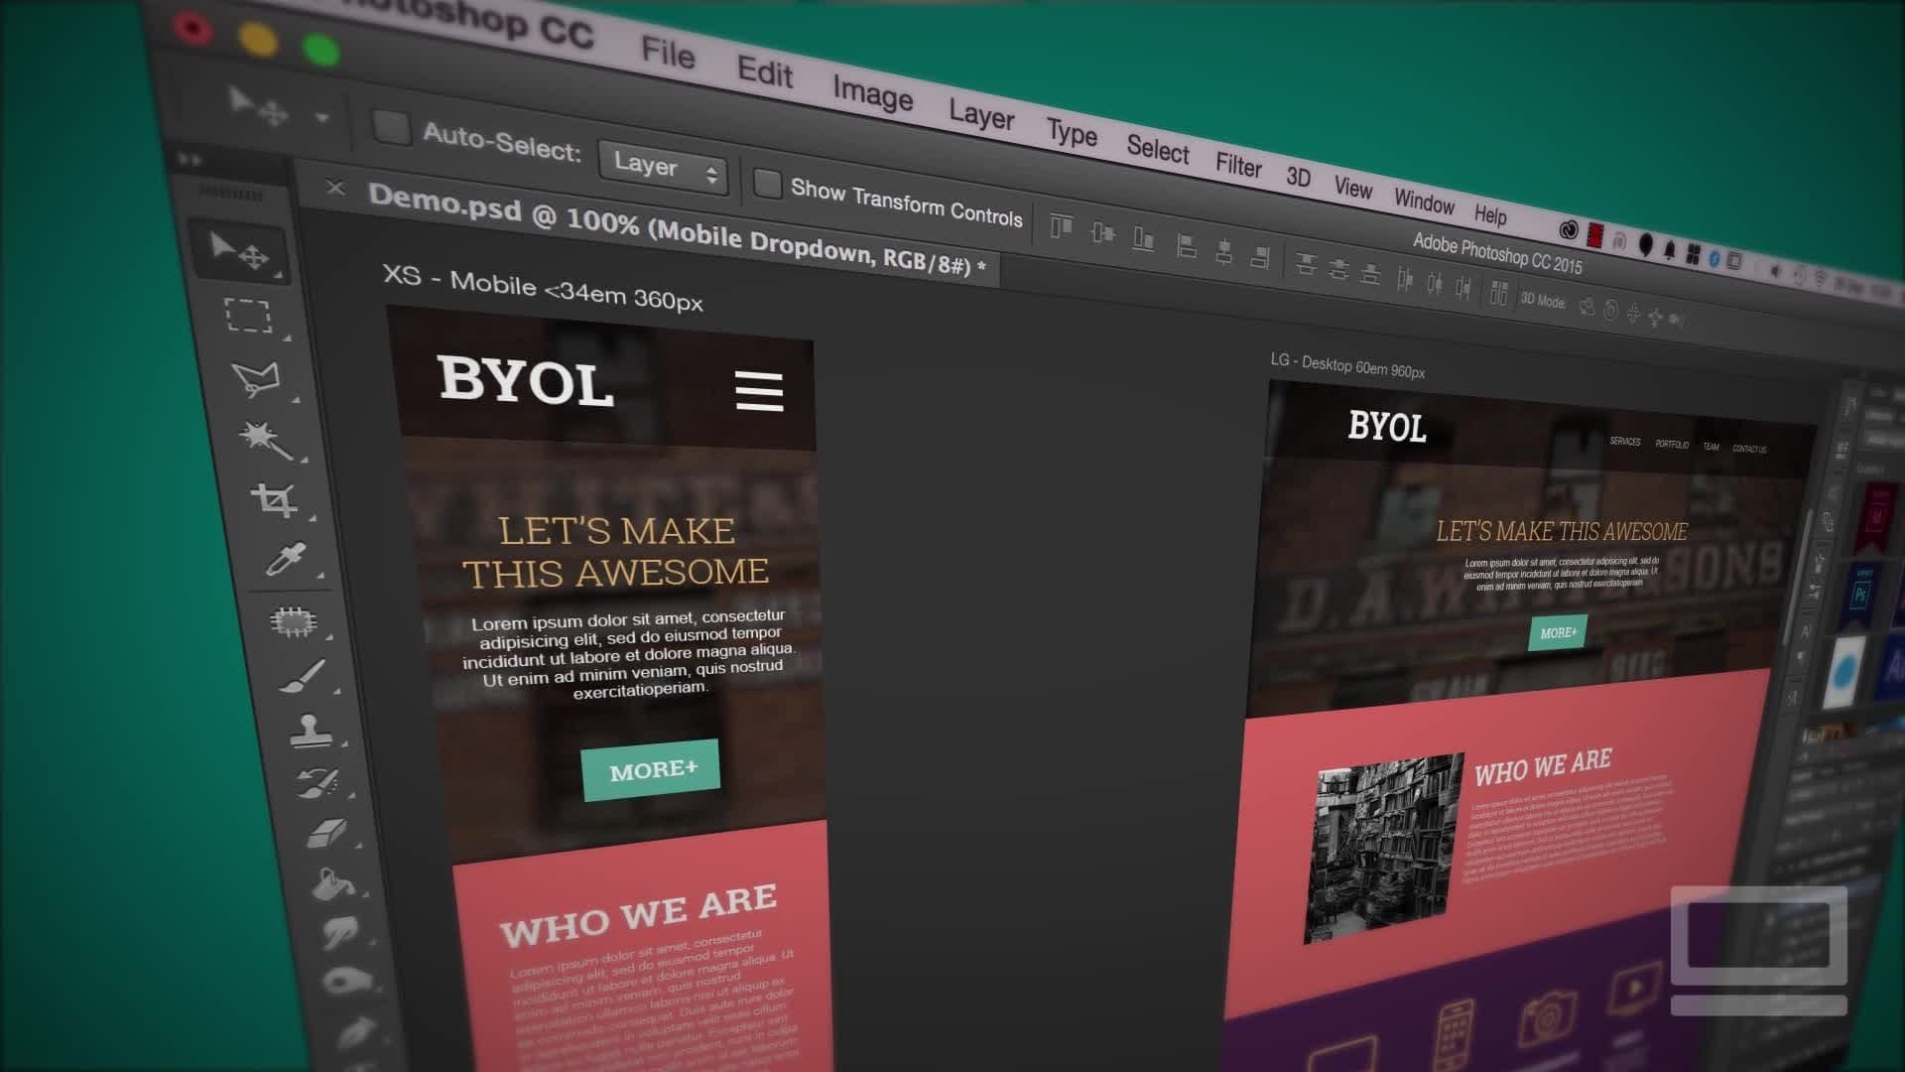Click the Distribute right edges icon

[1463, 289]
